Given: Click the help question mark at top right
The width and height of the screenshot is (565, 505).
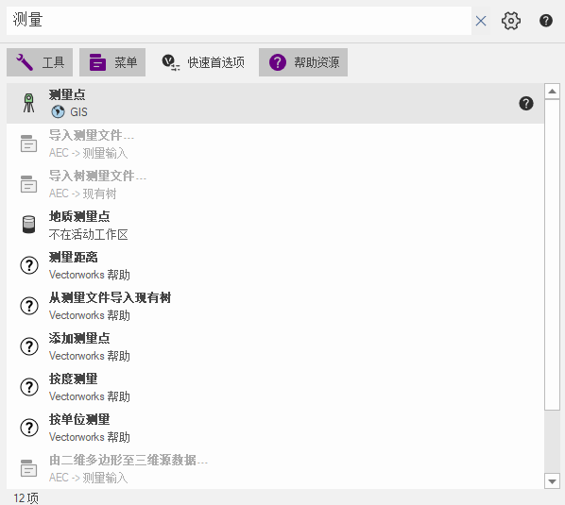Looking at the screenshot, I should tap(545, 21).
